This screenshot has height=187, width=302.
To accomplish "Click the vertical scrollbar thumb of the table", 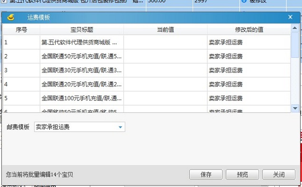I will [x=295, y=45].
